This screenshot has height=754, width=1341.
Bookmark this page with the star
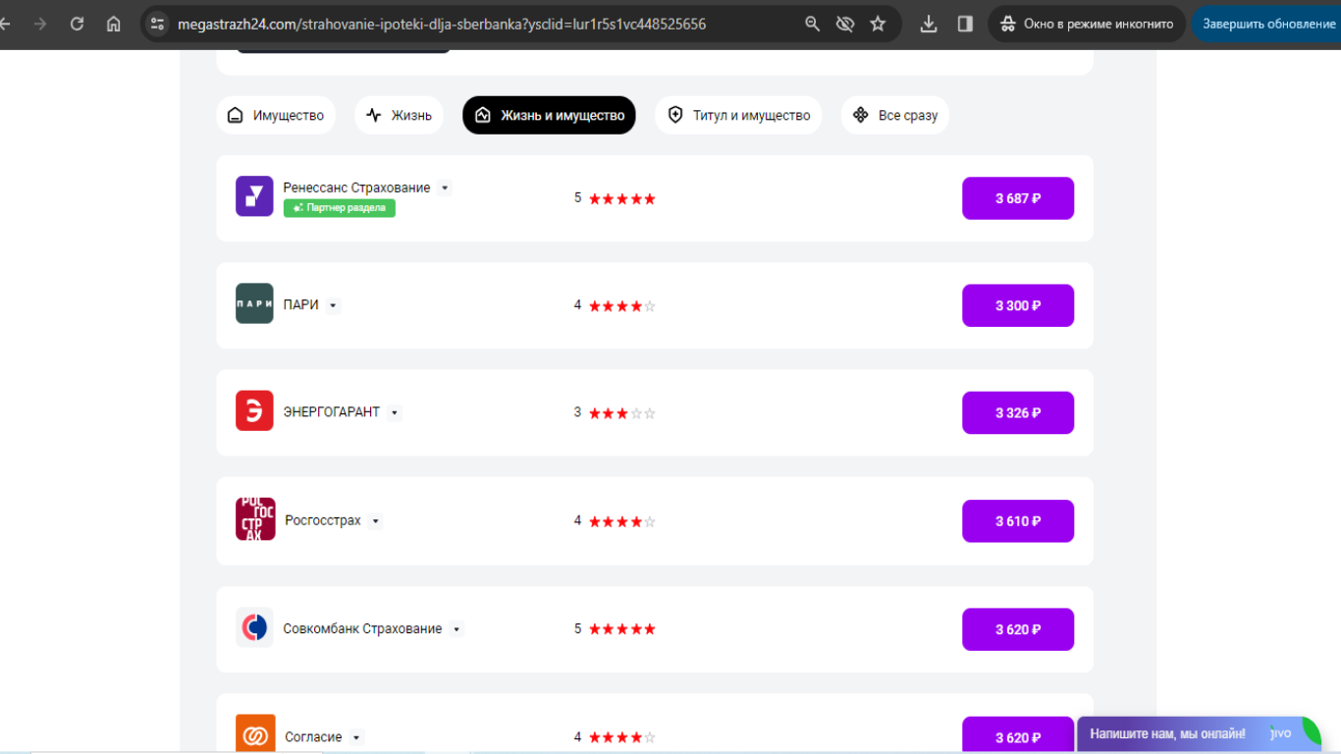(x=878, y=24)
